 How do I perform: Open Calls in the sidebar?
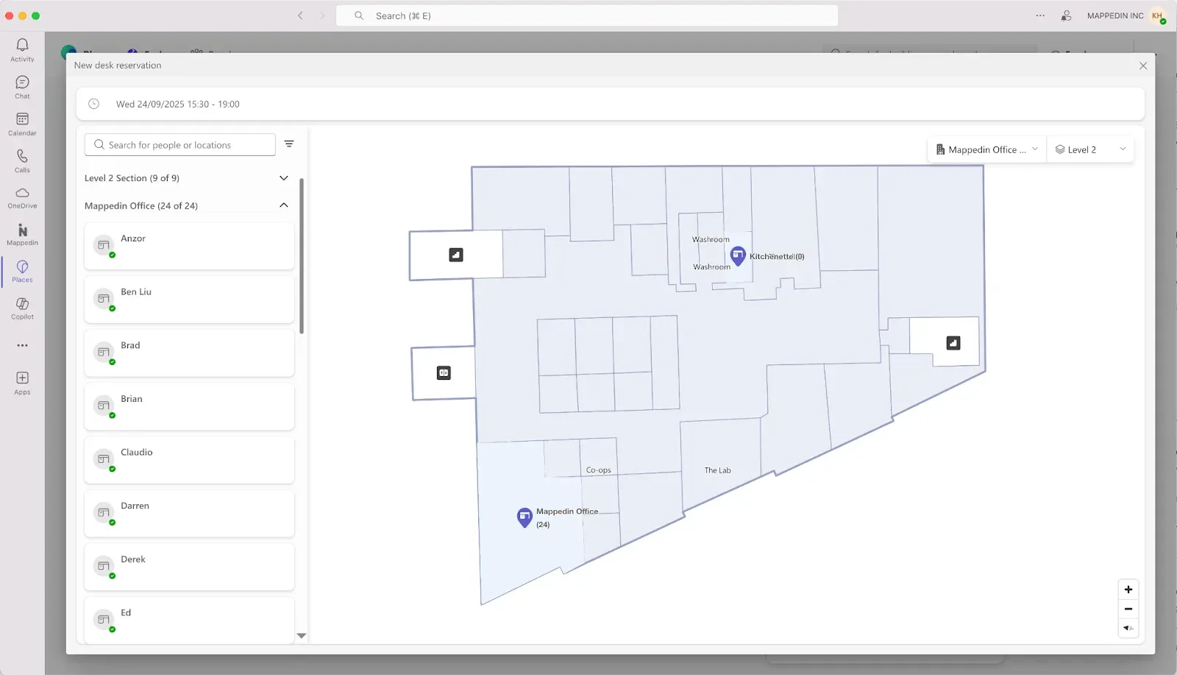click(x=22, y=160)
